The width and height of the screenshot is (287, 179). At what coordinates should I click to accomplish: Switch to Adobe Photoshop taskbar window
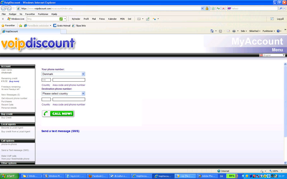pyautogui.click(x=207, y=176)
